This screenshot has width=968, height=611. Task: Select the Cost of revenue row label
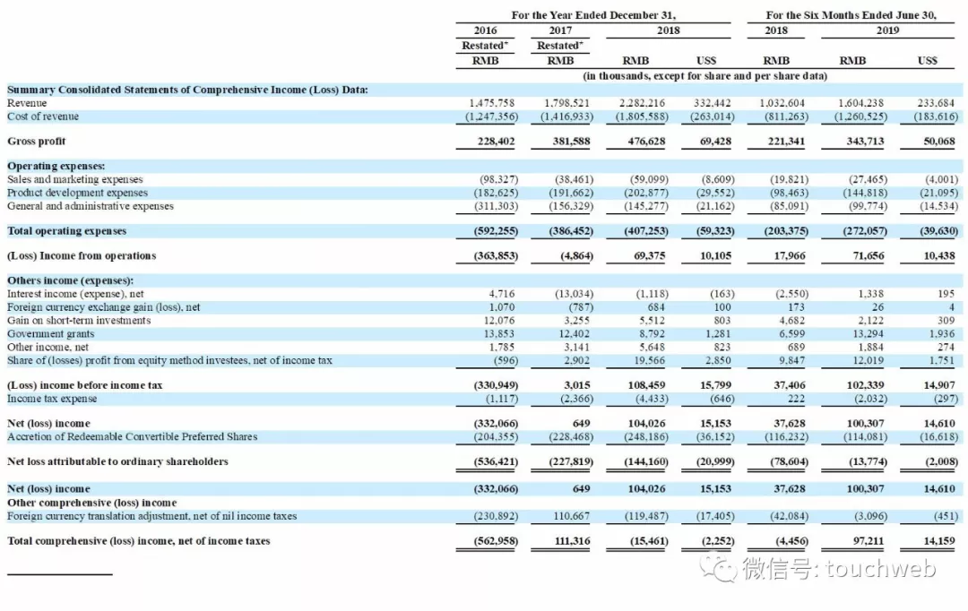(43, 116)
